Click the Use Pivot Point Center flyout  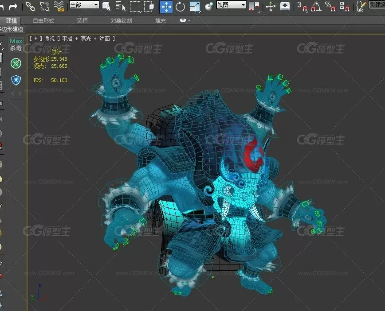pos(254,7)
